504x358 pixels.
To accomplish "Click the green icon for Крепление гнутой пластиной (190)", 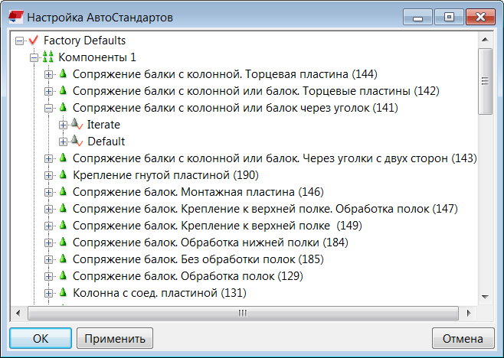I will coord(62,175).
